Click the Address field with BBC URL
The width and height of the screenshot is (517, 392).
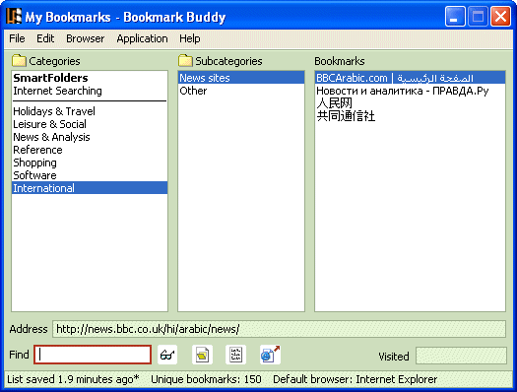tap(279, 329)
